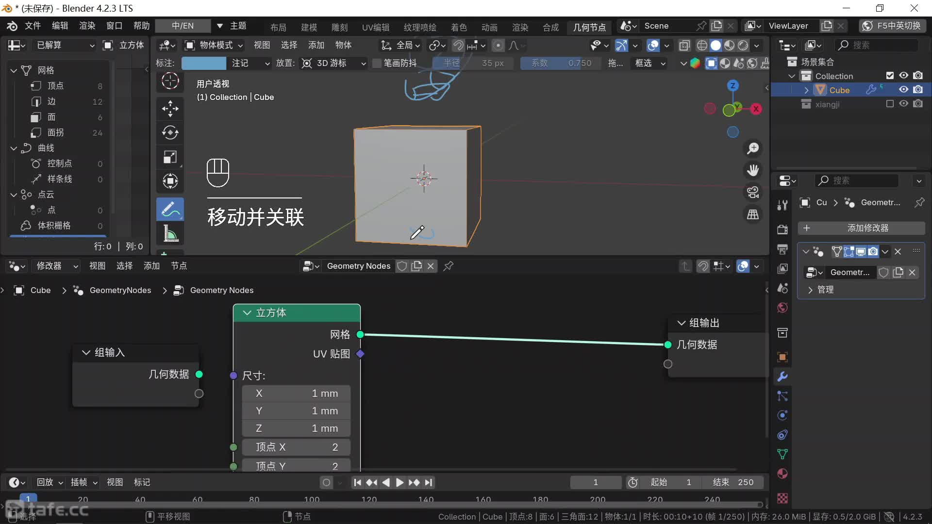Screen dimensions: 932x524
Task: Select the Move tool in viewport toolbar
Action: tap(170, 108)
